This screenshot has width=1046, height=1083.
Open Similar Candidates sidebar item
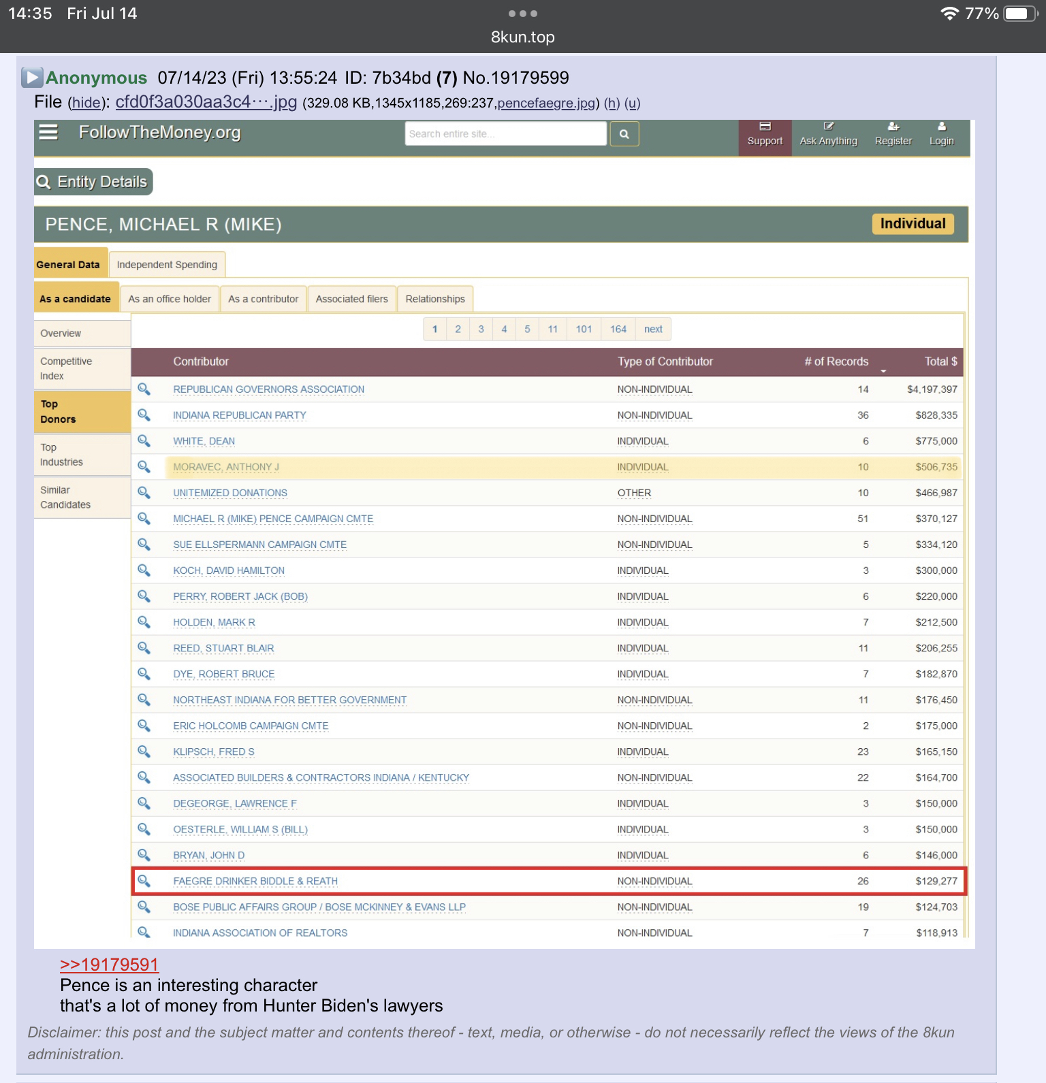coord(82,498)
